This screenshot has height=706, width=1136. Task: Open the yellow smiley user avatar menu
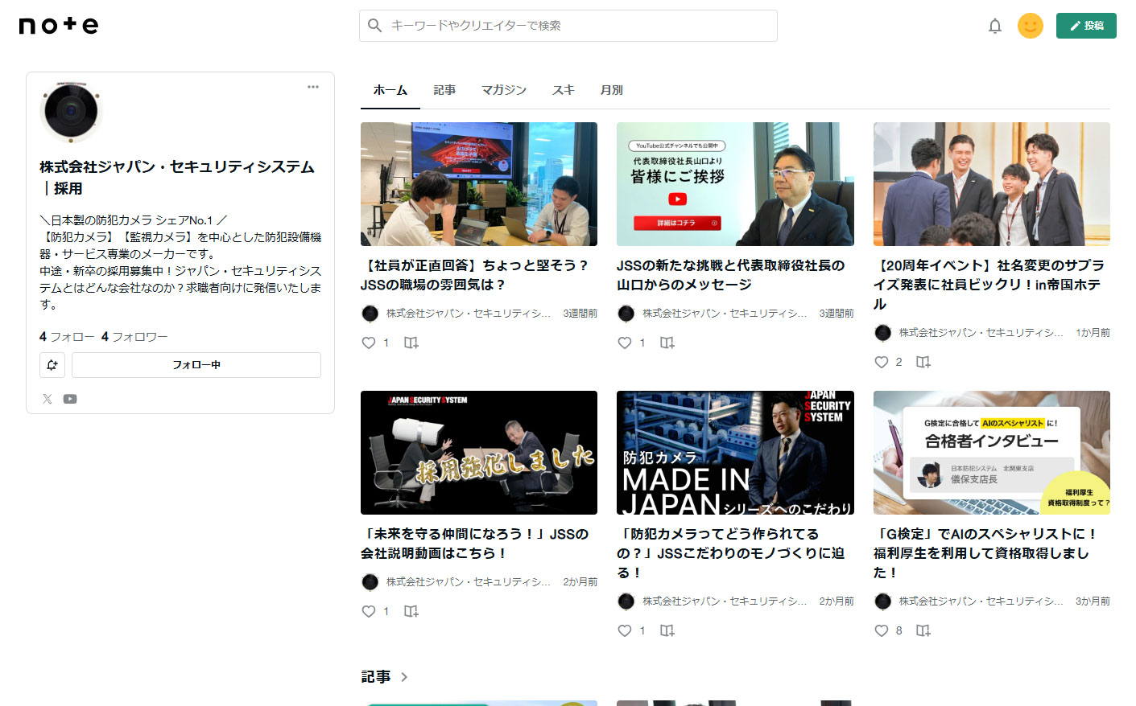pyautogui.click(x=1031, y=26)
